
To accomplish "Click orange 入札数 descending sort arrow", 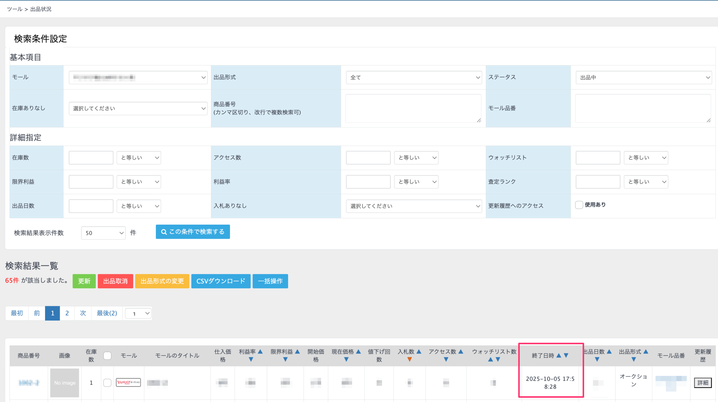I will coord(409,359).
